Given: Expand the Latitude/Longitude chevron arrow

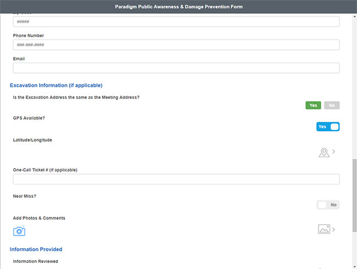Looking at the screenshot, I should tap(333, 152).
